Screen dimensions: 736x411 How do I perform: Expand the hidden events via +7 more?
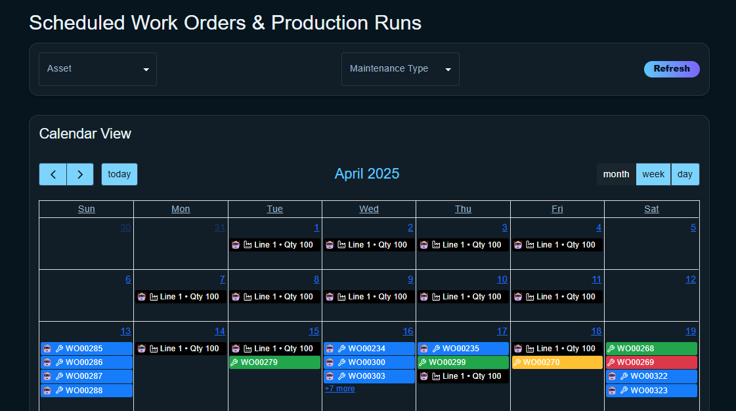coord(339,389)
